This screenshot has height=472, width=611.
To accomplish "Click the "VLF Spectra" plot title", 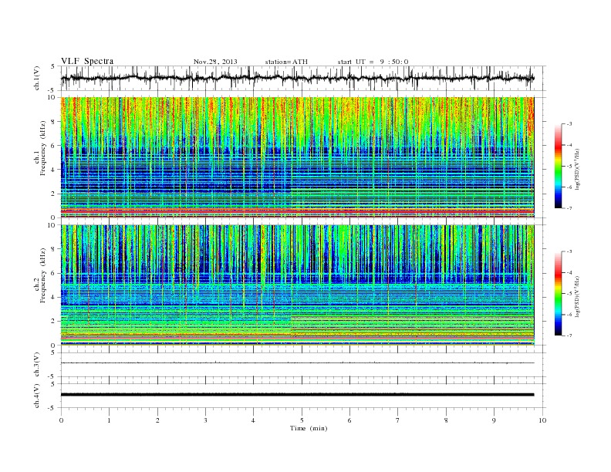I will pyautogui.click(x=87, y=61).
